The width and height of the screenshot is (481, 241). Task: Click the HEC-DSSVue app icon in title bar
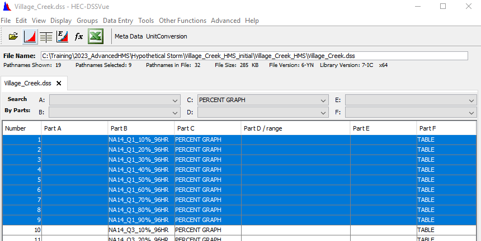click(x=7, y=7)
